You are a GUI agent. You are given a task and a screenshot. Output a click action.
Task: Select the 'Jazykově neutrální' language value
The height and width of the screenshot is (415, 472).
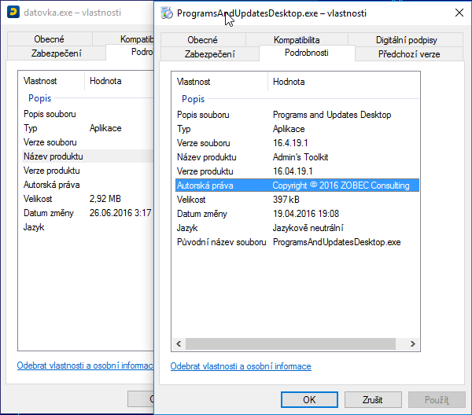tap(308, 228)
